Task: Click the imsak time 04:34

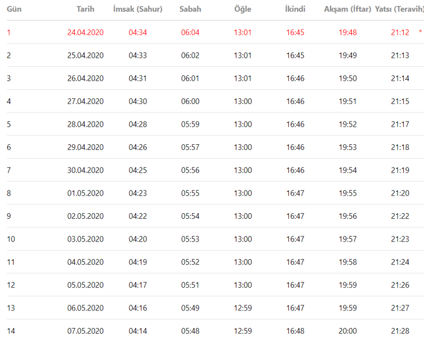Action: (137, 32)
